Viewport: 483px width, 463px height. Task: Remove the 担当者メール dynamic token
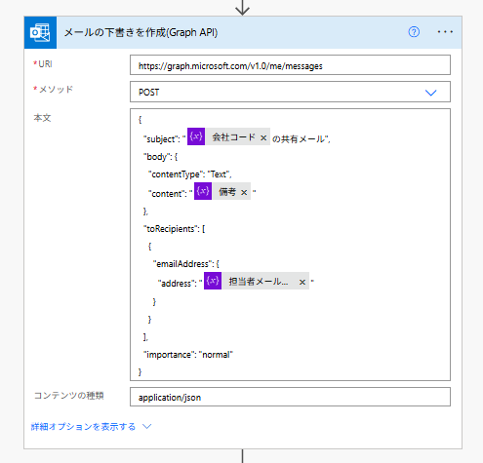pos(302,282)
